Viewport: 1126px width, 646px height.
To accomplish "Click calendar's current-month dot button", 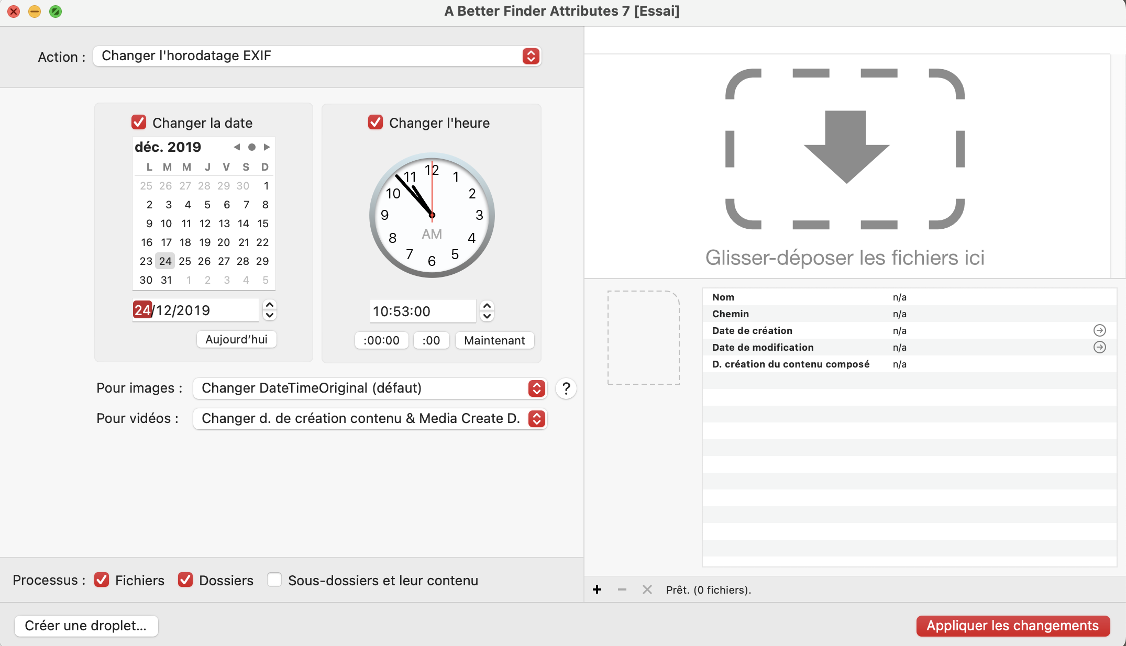I will (x=252, y=147).
